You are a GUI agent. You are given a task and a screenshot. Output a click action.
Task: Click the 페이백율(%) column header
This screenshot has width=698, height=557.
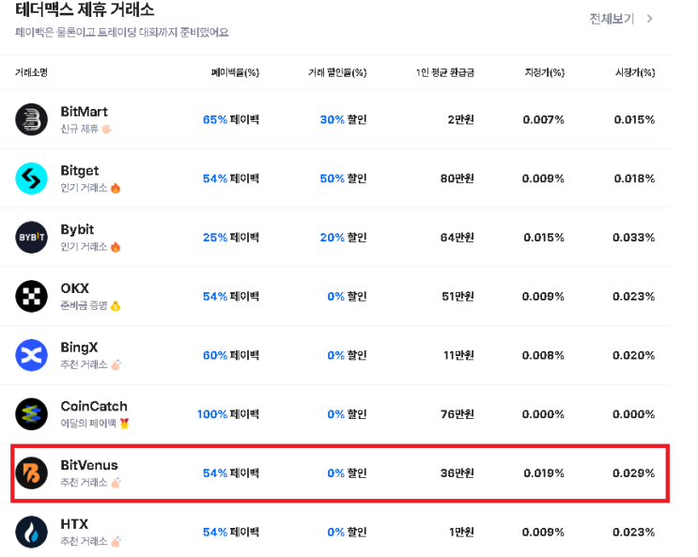point(235,72)
